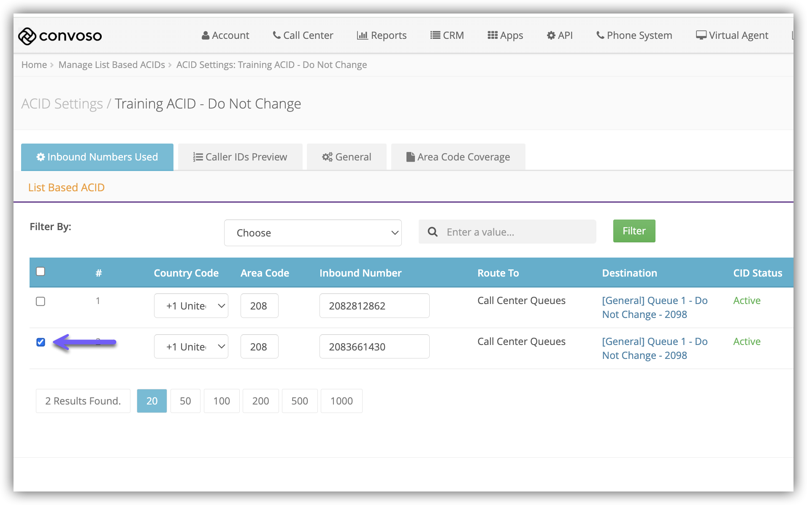Toggle the select-all checkbox in table header

[41, 272]
